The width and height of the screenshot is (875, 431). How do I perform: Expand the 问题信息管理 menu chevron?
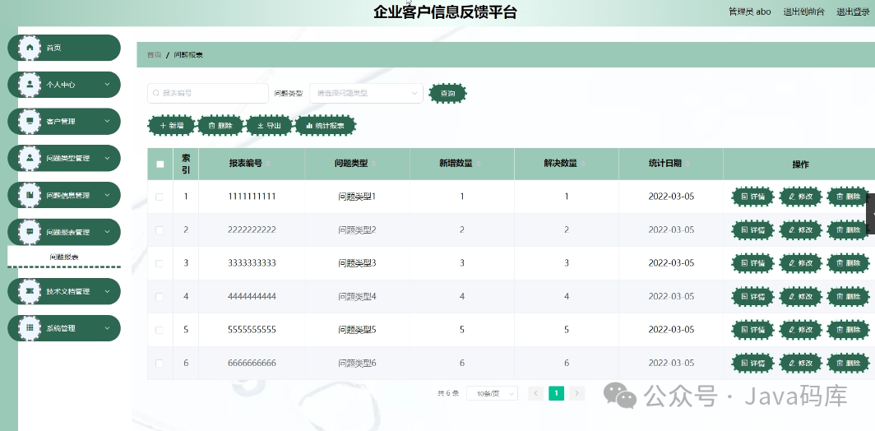(107, 196)
